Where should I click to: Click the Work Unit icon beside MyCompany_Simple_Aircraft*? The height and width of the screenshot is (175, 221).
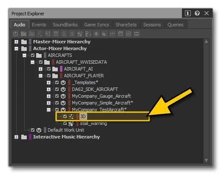[63, 103]
